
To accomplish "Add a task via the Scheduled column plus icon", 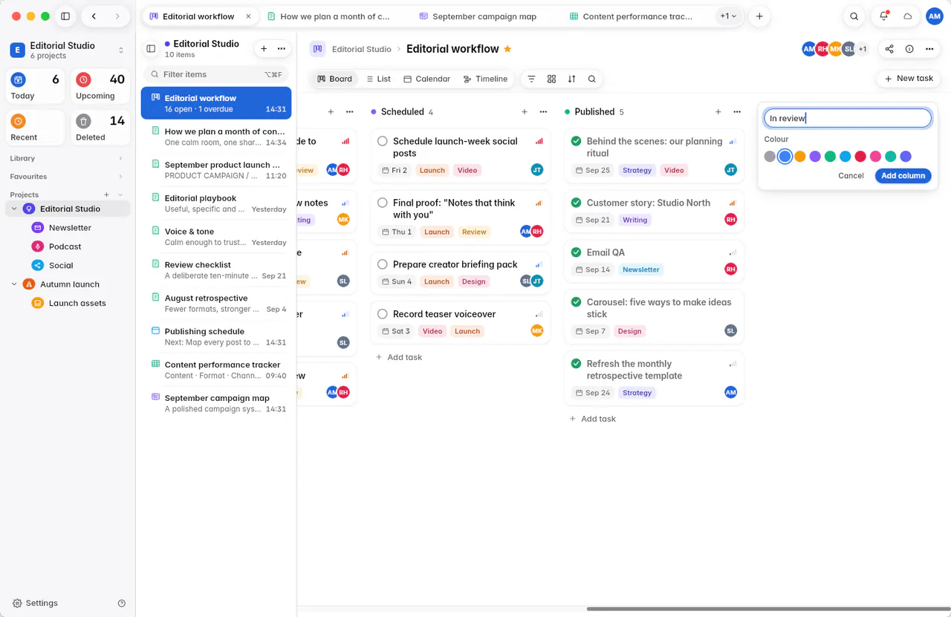I will tap(525, 112).
